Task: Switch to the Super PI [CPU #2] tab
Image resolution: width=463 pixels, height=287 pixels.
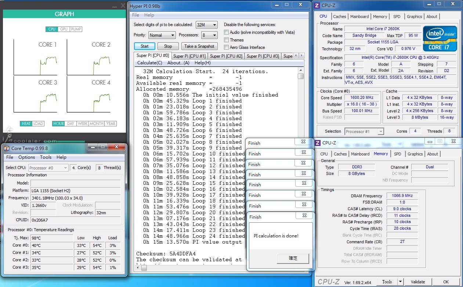Action: (x=226, y=56)
